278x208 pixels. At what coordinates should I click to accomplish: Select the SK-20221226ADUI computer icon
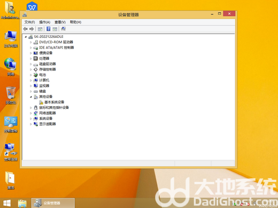click(30, 37)
